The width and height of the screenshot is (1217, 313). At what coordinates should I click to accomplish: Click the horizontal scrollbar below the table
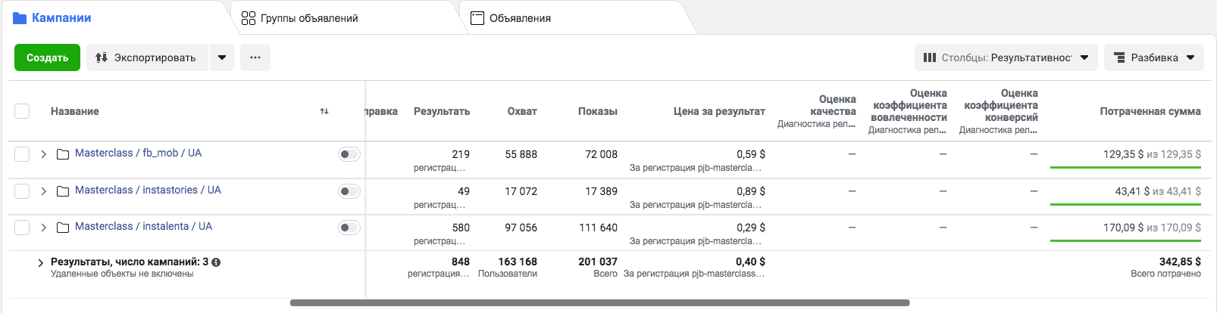[x=599, y=302]
